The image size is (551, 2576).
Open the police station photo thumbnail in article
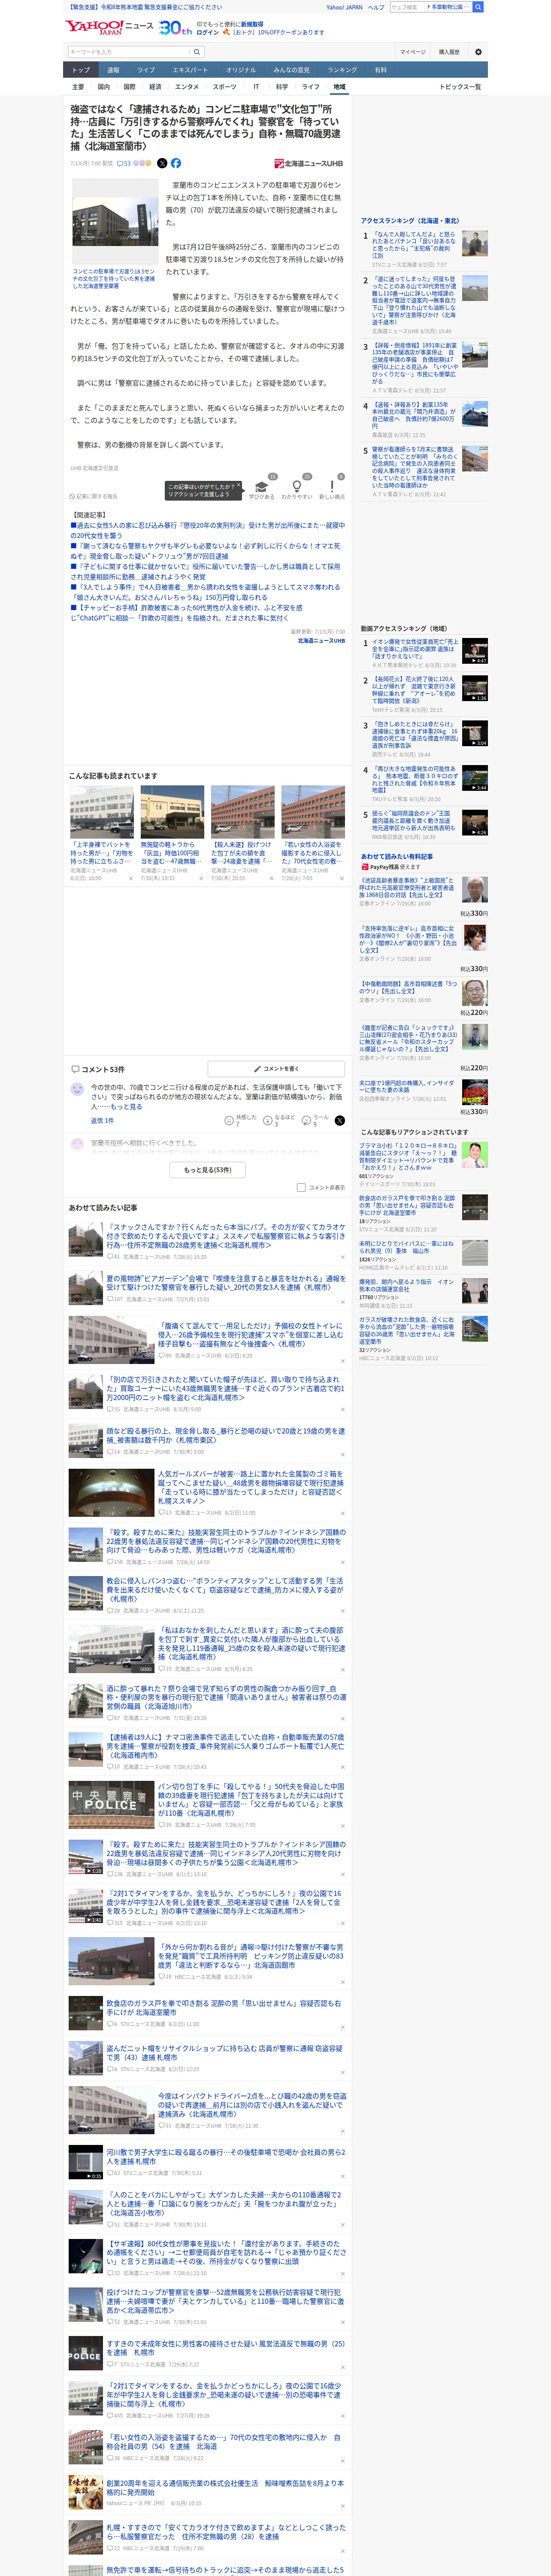[x=115, y=221]
